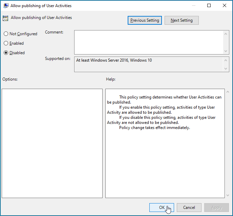Click inside the Comment text box
This screenshot has width=233, height=216.
click(x=149, y=42)
